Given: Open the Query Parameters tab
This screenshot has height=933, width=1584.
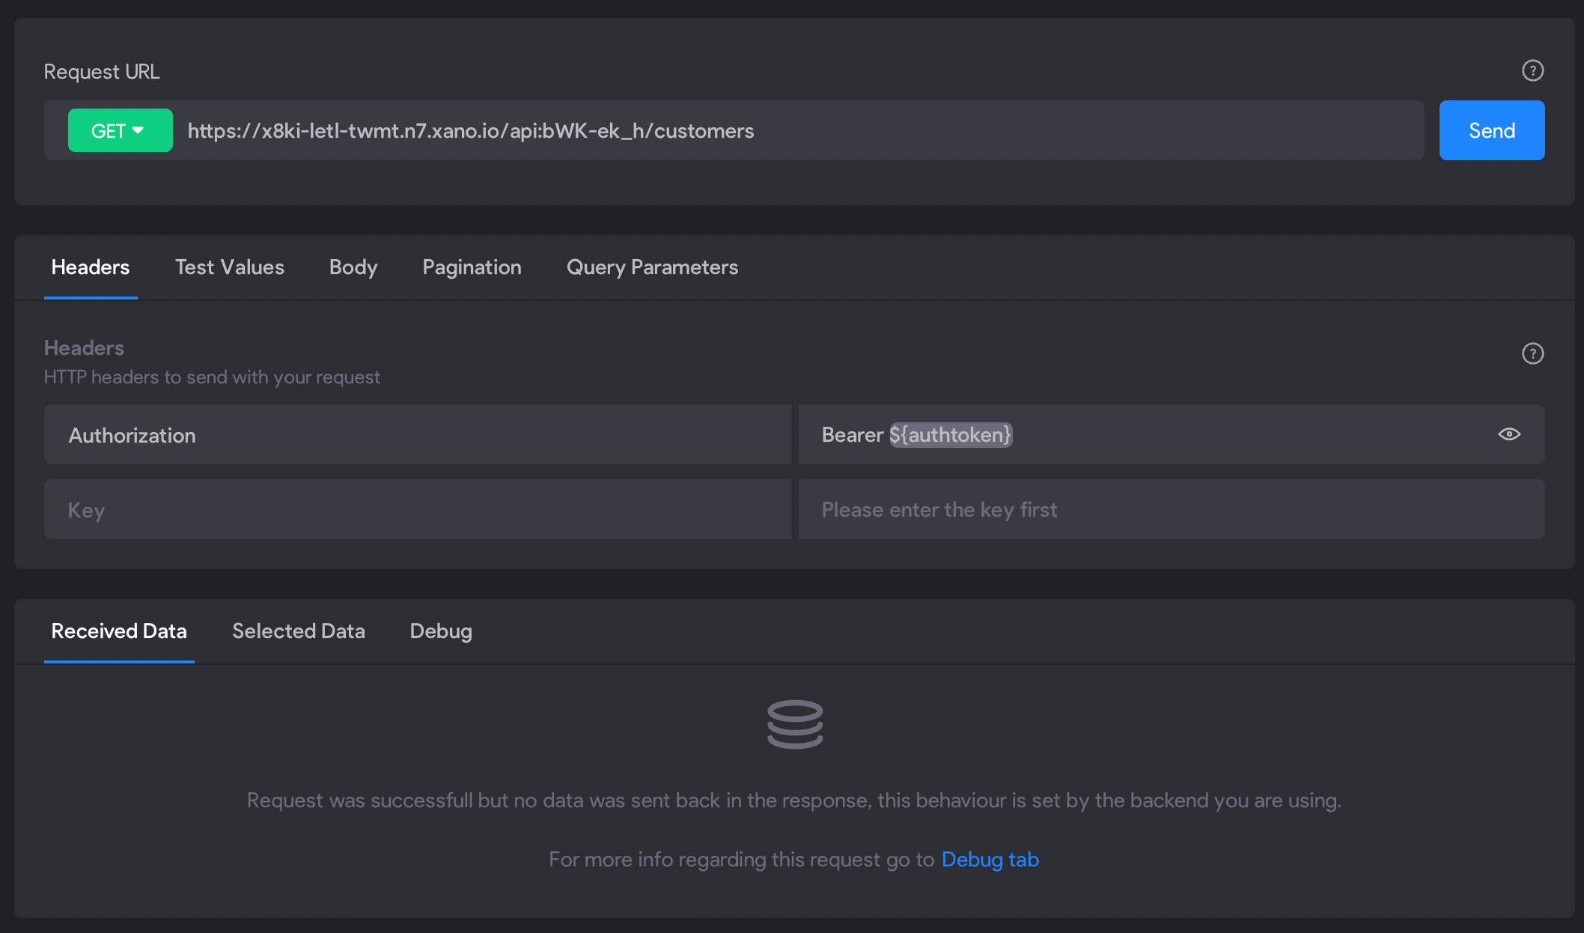Looking at the screenshot, I should tap(652, 267).
